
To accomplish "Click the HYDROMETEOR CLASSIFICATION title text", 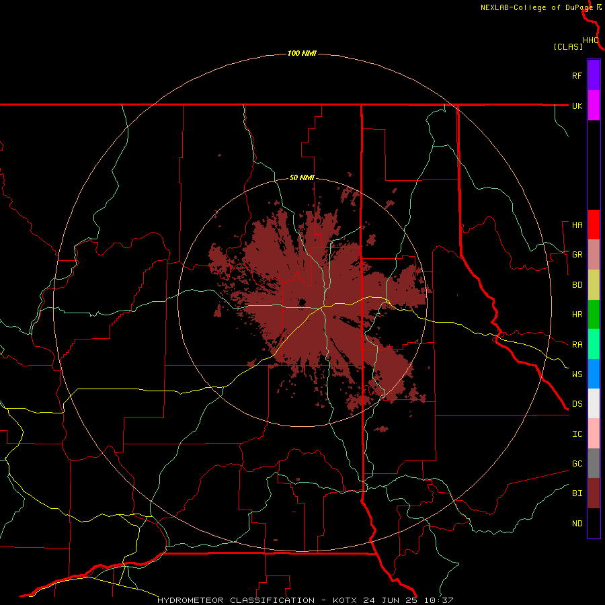I will (236, 600).
